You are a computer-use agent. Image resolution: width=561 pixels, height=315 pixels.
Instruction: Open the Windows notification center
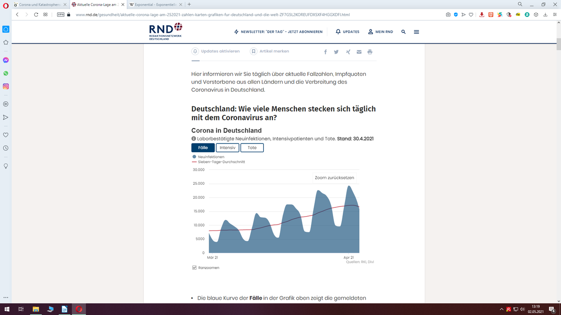(552, 309)
